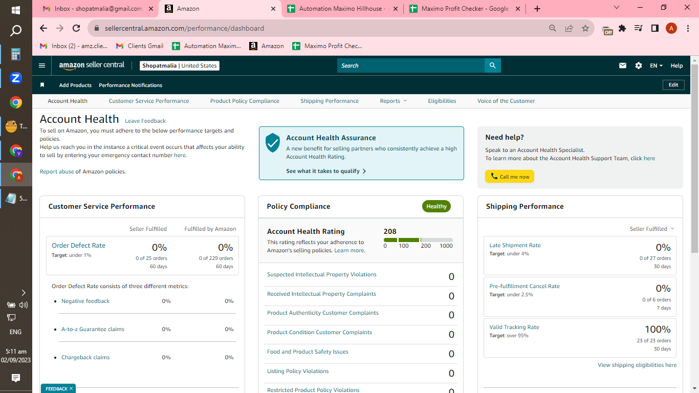Open Suspected Intellectual Property Violations
This screenshot has width=699, height=393.
322,274
